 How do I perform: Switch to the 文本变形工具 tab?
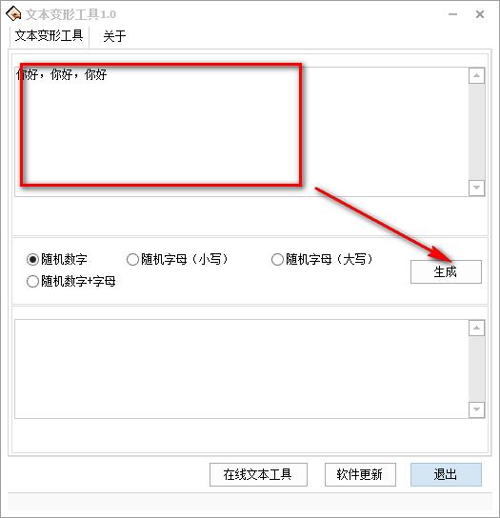[49, 35]
